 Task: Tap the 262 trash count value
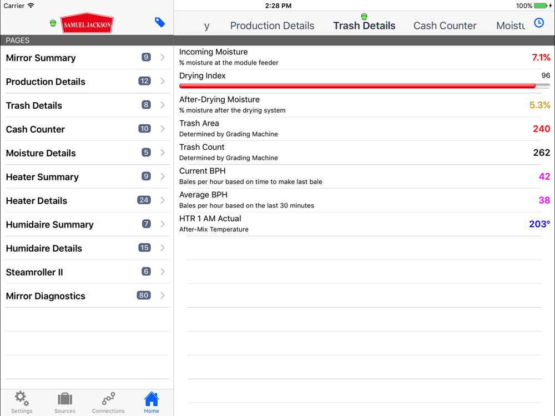[x=542, y=153]
